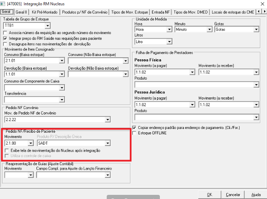This screenshot has width=267, height=199.
Task: Open the Produtos p/ NF de Convênio tab
Action: coord(85,12)
